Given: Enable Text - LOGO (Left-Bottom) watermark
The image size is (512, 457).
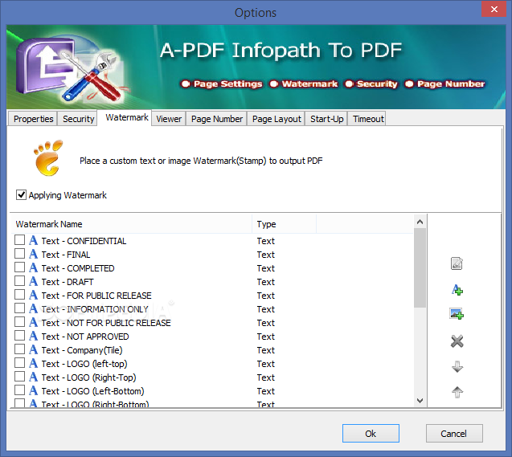Looking at the screenshot, I should (19, 390).
